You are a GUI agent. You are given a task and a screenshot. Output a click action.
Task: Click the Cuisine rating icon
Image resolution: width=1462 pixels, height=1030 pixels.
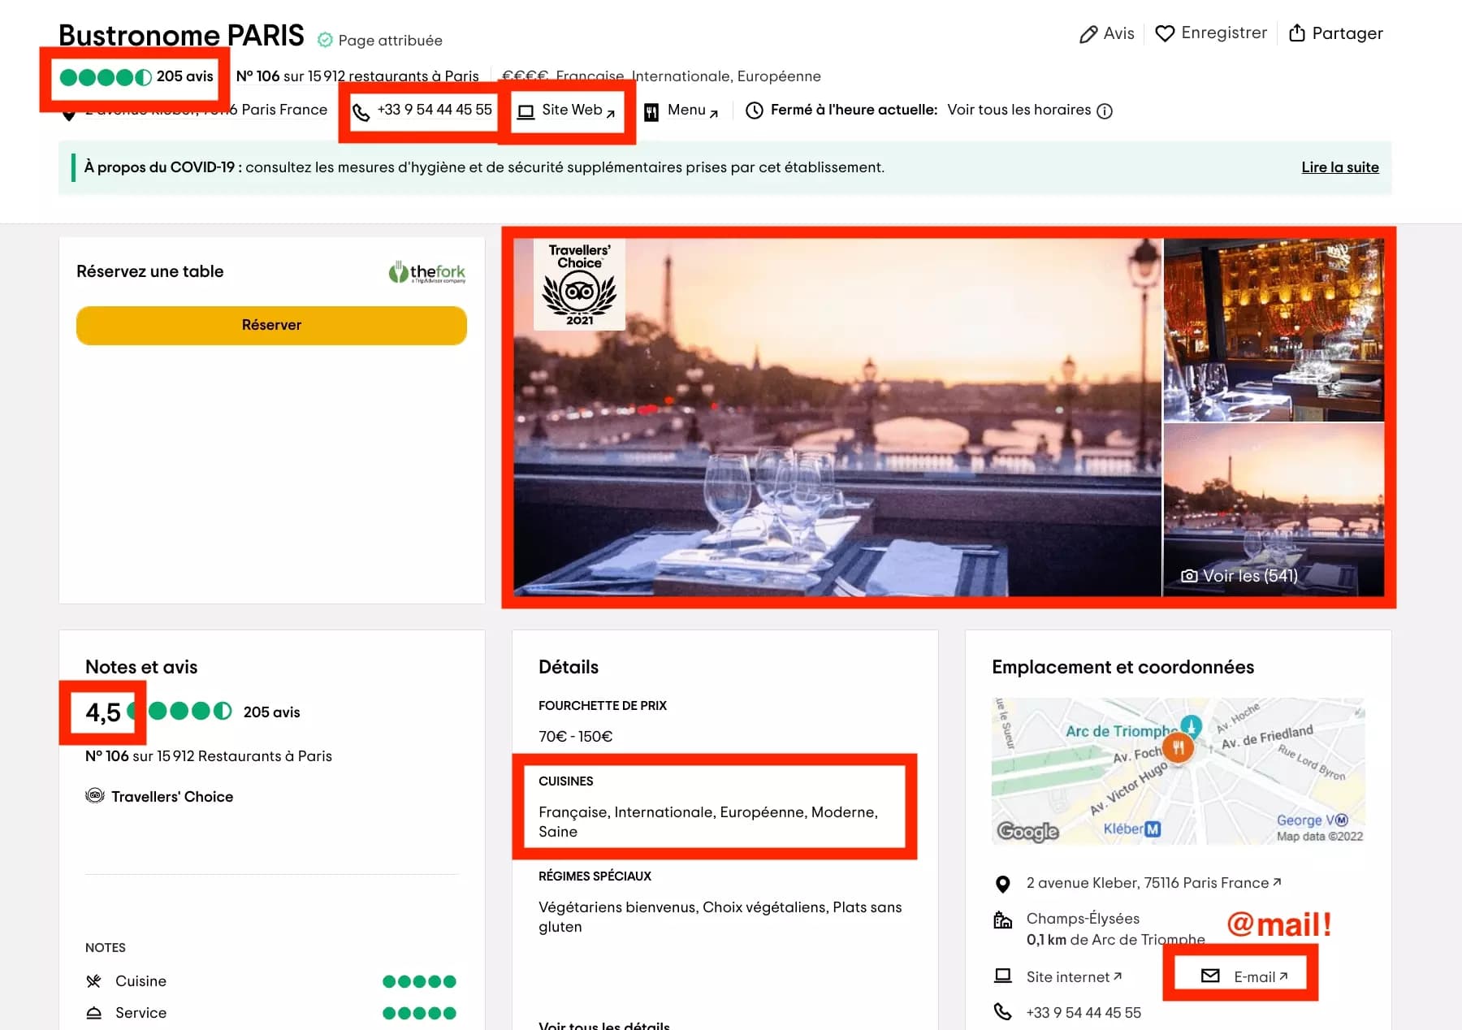pyautogui.click(x=93, y=981)
